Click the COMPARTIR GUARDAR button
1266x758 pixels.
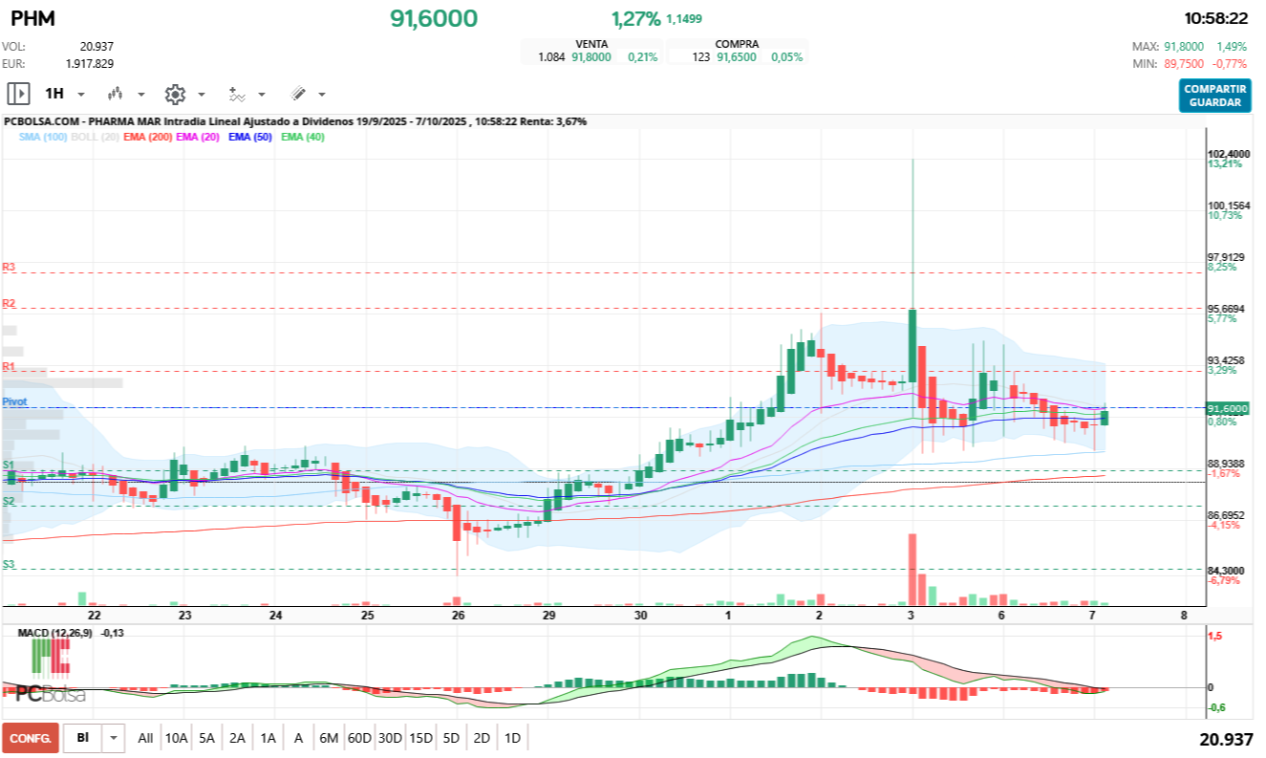[1214, 96]
